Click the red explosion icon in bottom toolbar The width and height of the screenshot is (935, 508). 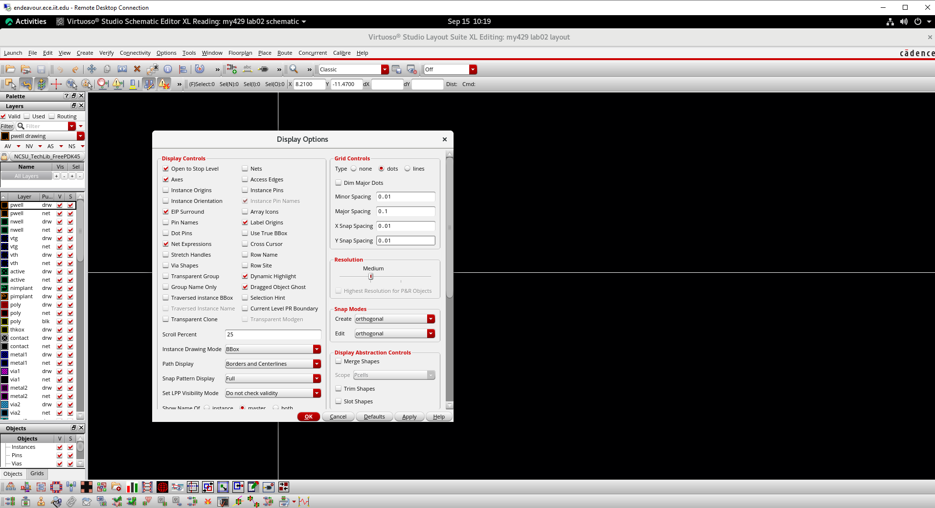[x=208, y=502]
